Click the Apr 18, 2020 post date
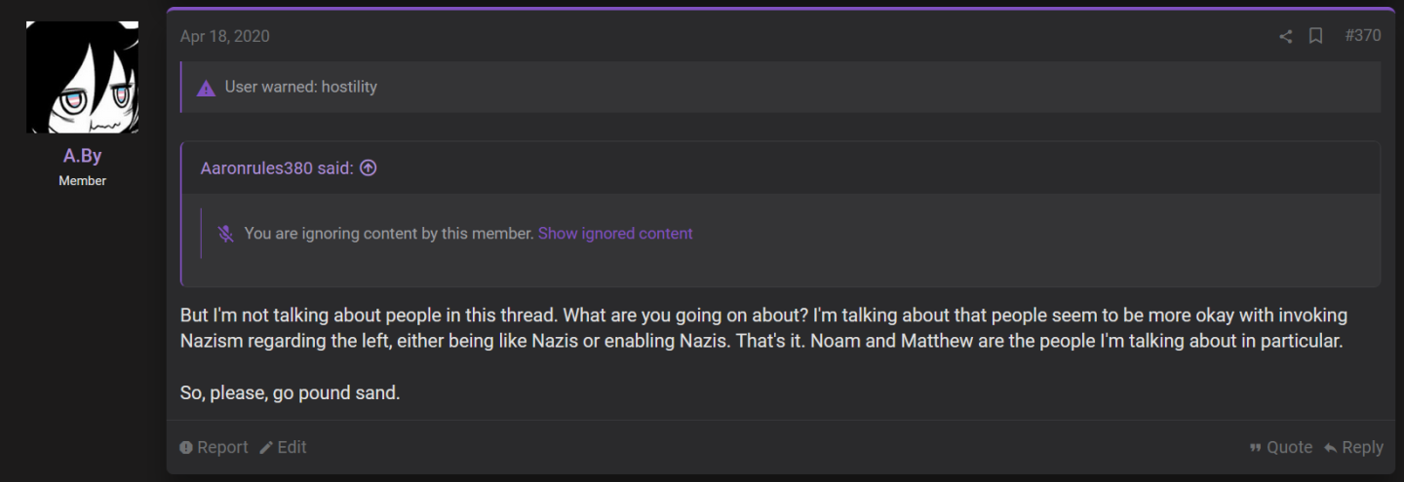Screen dimensions: 1404x482 click(225, 36)
